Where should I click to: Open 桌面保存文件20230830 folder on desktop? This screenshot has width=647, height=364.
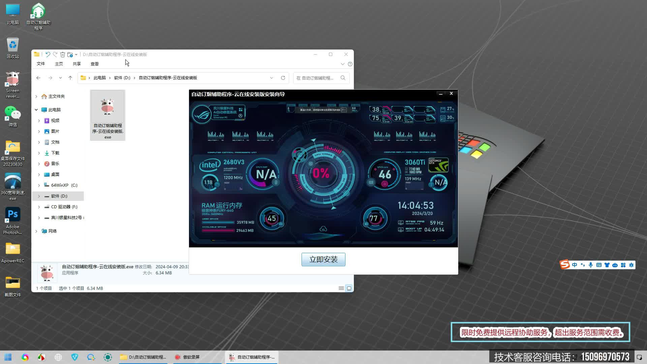click(13, 153)
